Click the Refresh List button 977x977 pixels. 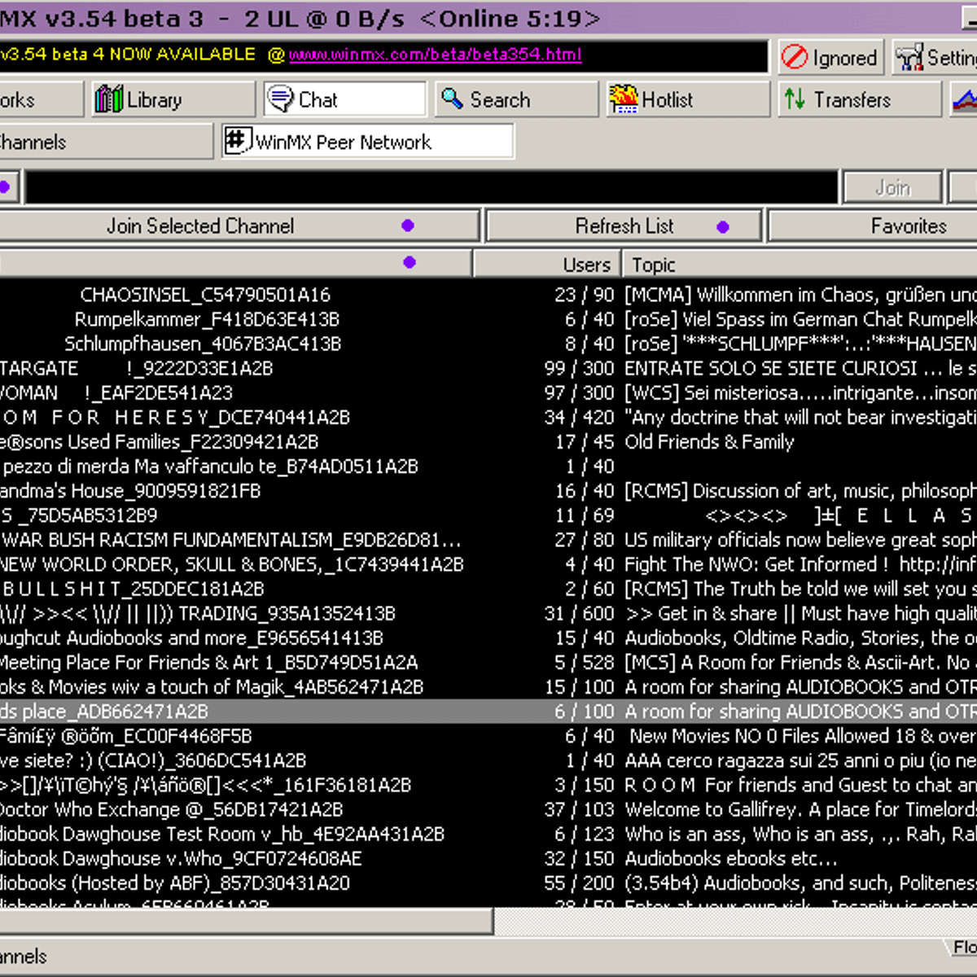pyautogui.click(x=624, y=226)
